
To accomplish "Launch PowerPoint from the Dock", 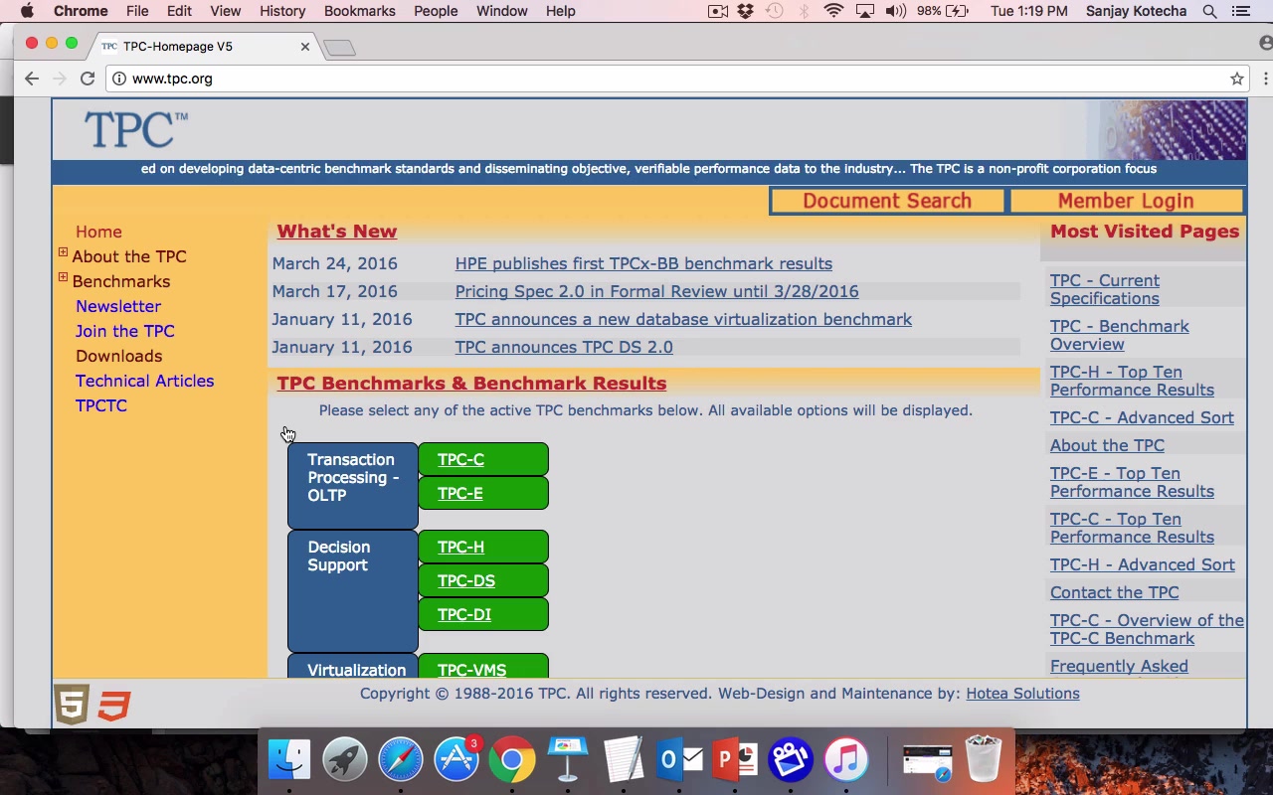I will click(735, 760).
